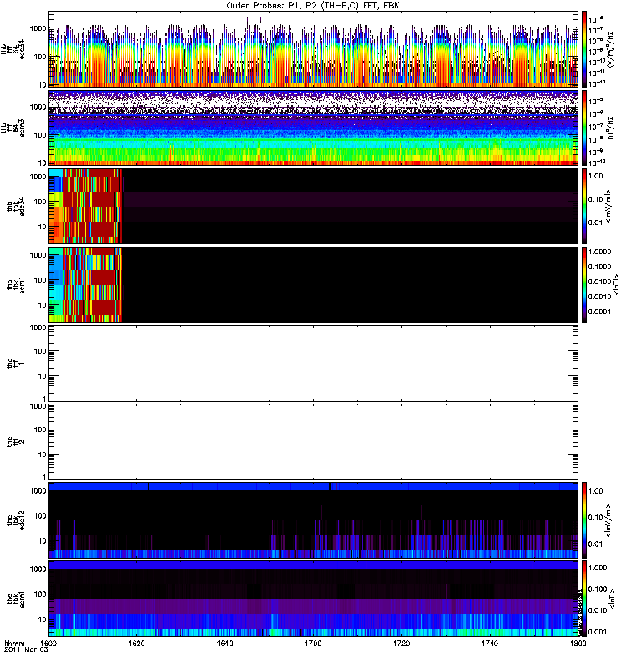This screenshot has height=667, width=626.
Task: Select the empty thc fff 1 panel
Action: click(314, 364)
